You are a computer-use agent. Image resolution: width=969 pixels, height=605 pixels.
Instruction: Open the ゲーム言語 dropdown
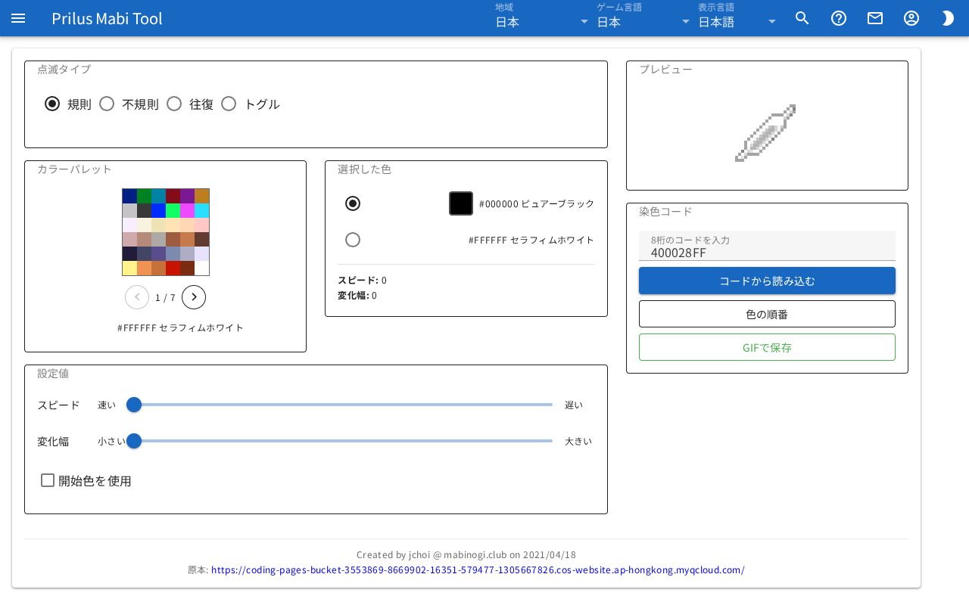643,18
